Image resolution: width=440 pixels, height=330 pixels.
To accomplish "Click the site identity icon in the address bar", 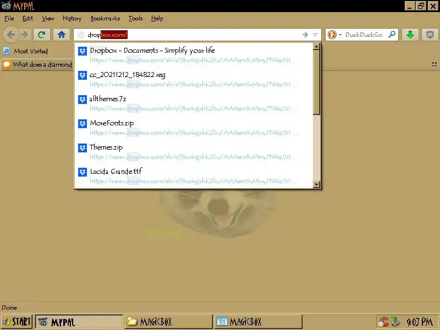I will click(81, 35).
